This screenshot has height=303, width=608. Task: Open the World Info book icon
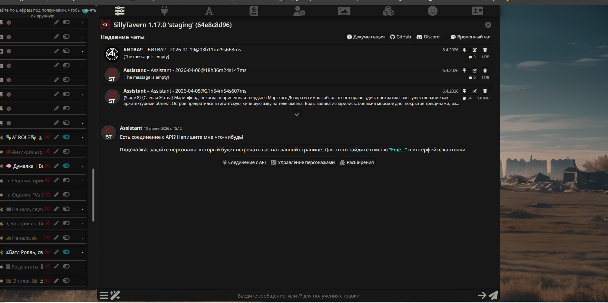254,11
